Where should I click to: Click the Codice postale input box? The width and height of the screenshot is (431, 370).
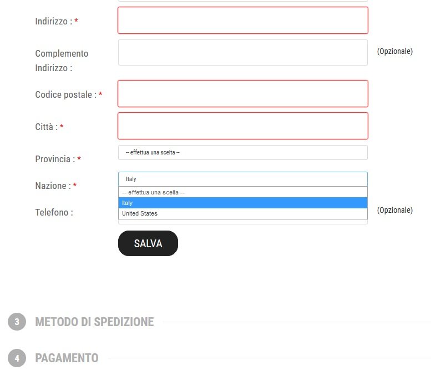click(243, 93)
